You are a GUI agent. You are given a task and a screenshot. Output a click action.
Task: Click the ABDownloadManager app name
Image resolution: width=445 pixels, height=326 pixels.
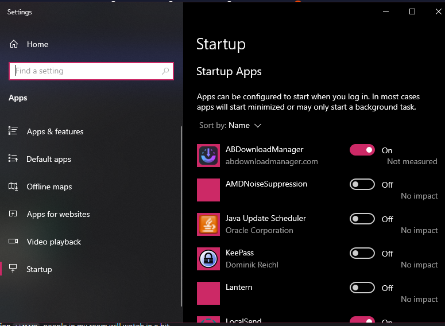(264, 150)
